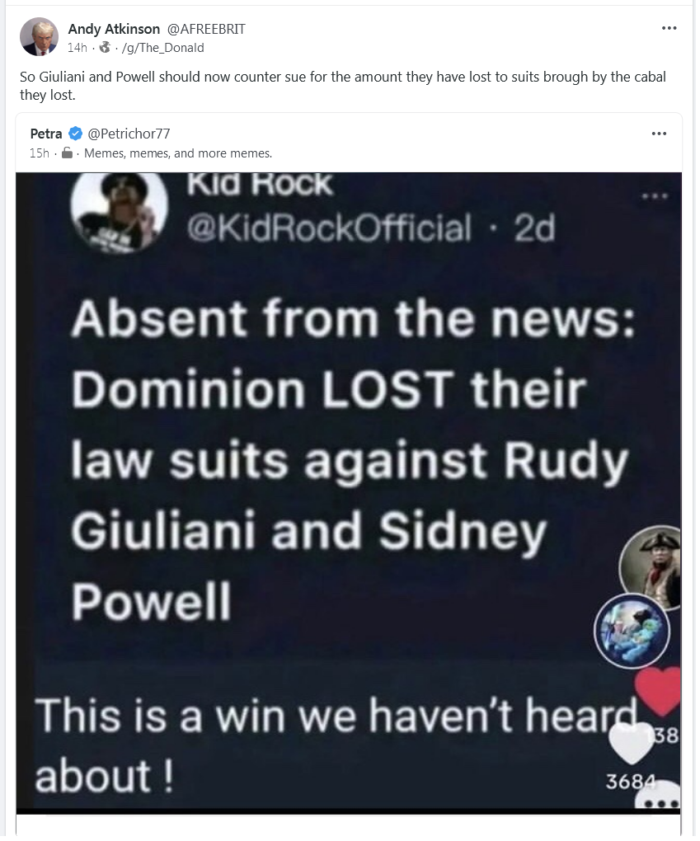This screenshot has height=841, width=700.
Task: Open the 15h quoted post timestamp
Action: pos(39,153)
